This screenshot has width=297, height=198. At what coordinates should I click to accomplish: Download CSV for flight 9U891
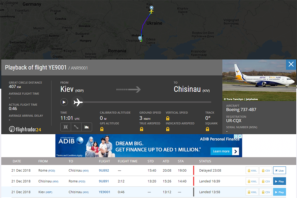pyautogui.click(x=265, y=181)
